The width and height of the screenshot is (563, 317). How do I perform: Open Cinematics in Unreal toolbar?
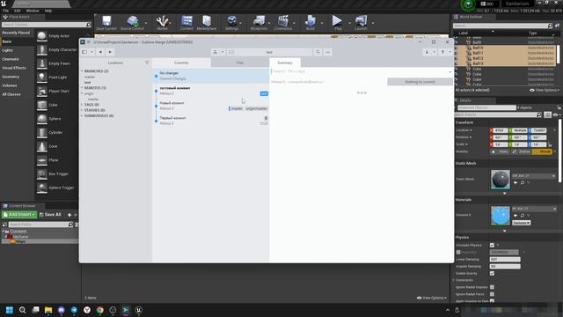(283, 23)
